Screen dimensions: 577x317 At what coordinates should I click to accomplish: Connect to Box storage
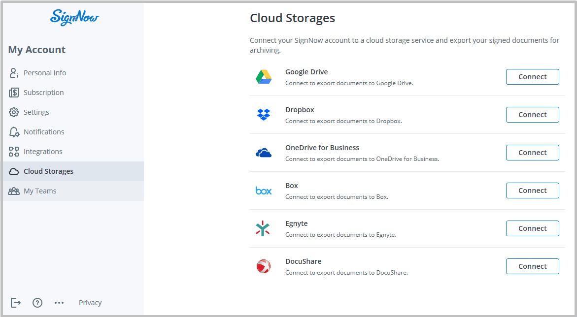[533, 190]
